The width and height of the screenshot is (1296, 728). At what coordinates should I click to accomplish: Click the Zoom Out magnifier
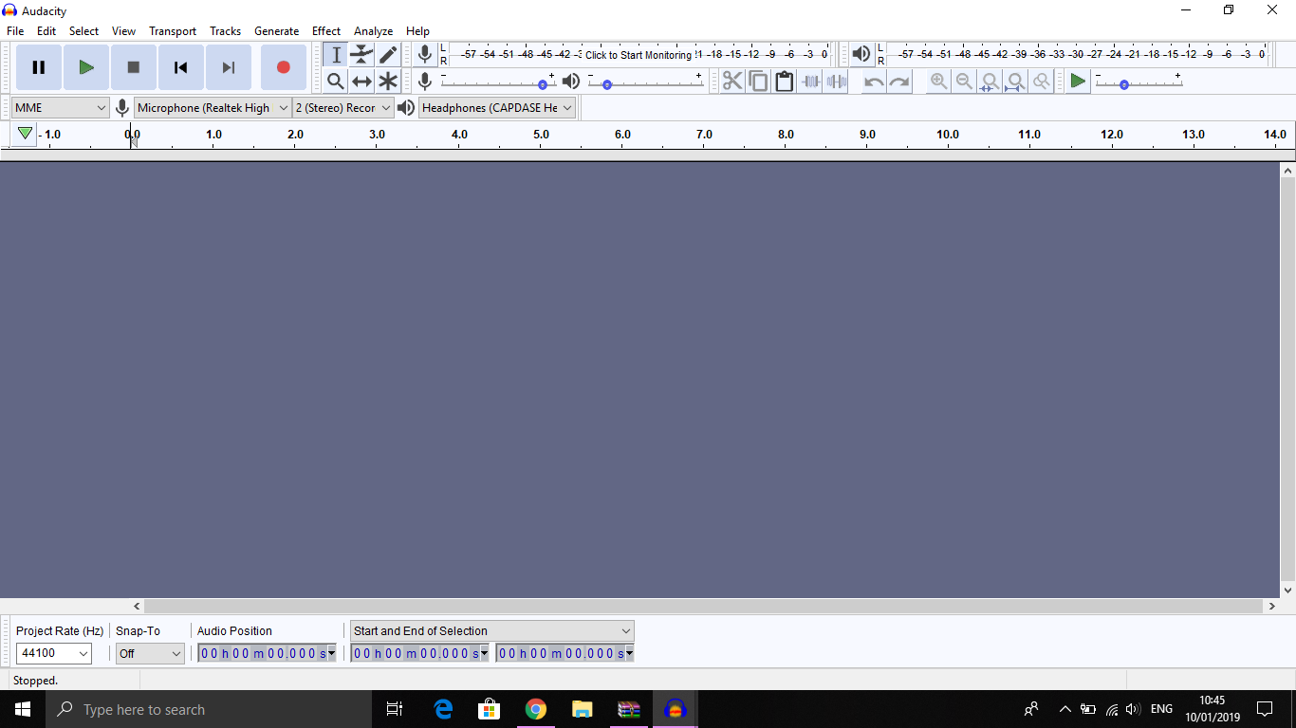click(x=964, y=82)
